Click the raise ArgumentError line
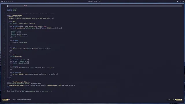 coord(37,28)
